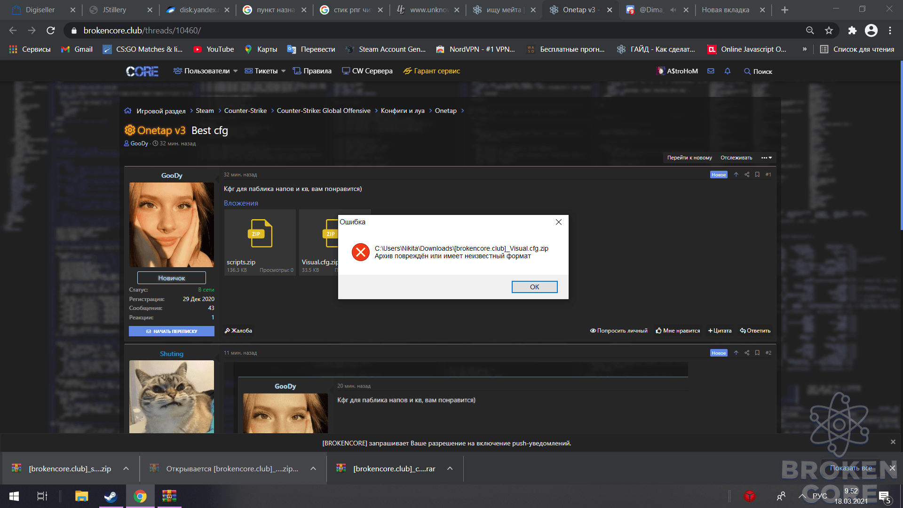The width and height of the screenshot is (903, 508).
Task: Open the notifications bell icon
Action: pyautogui.click(x=728, y=71)
